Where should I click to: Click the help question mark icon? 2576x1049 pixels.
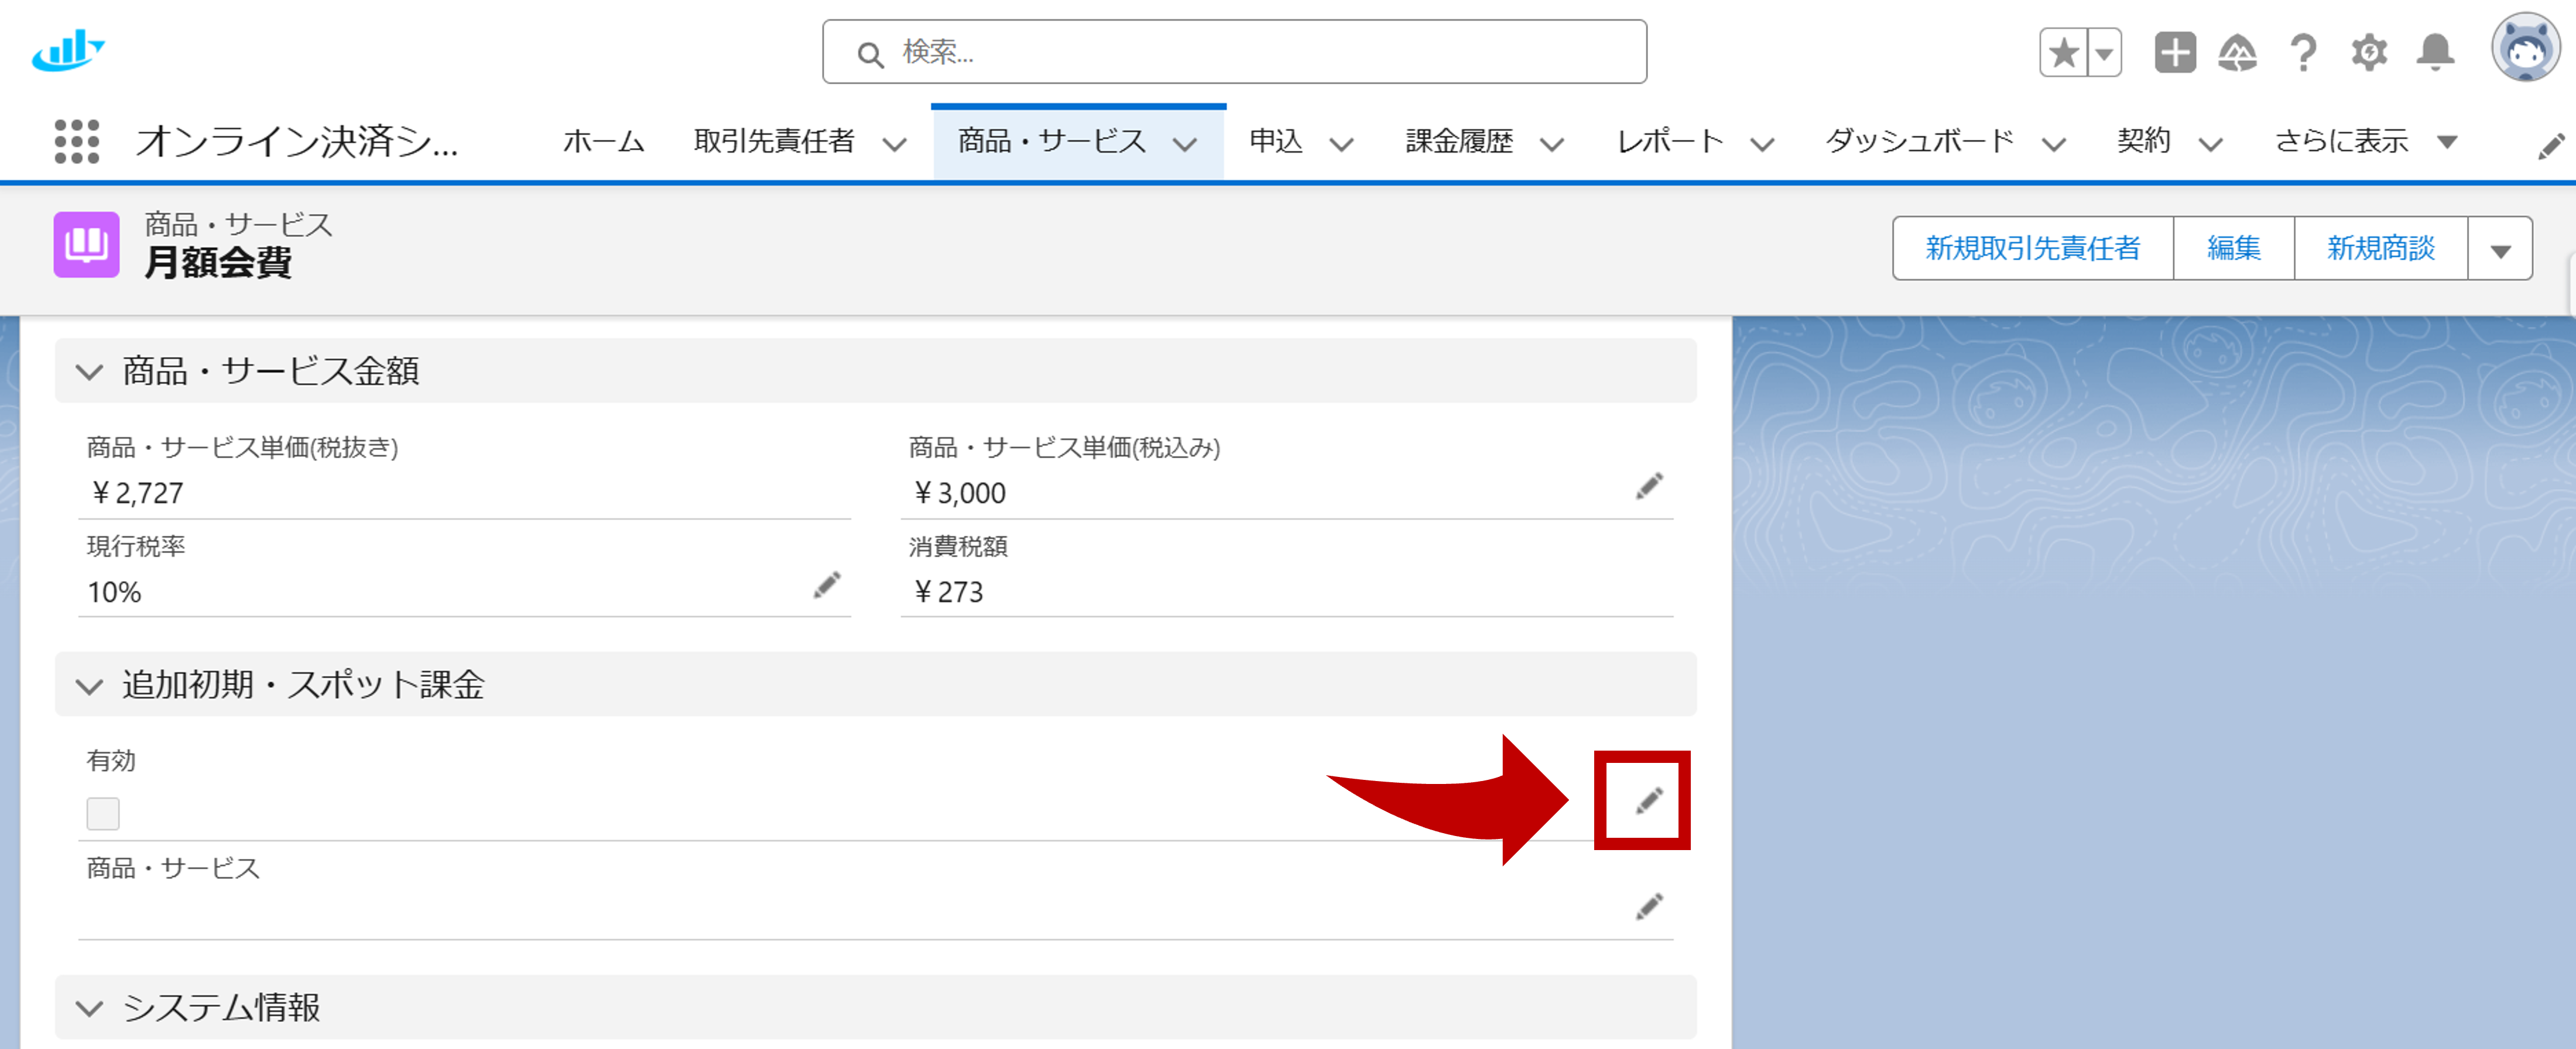2303,53
